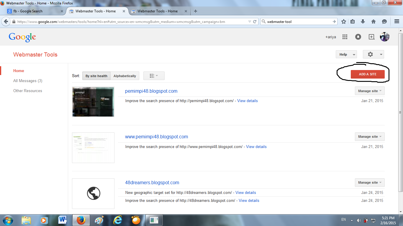View details for new geographic target message
The height and width of the screenshot is (226, 403).
[x=246, y=192]
